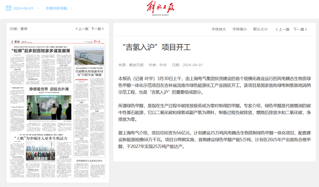The width and height of the screenshot is (319, 187).
Task: Click the 日期：2024-04-01 article date
Action: 187,65
